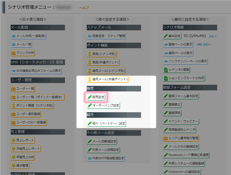Open 売上レポート yen icon button
Viewport: 231px width, 175px height.
click(23, 140)
